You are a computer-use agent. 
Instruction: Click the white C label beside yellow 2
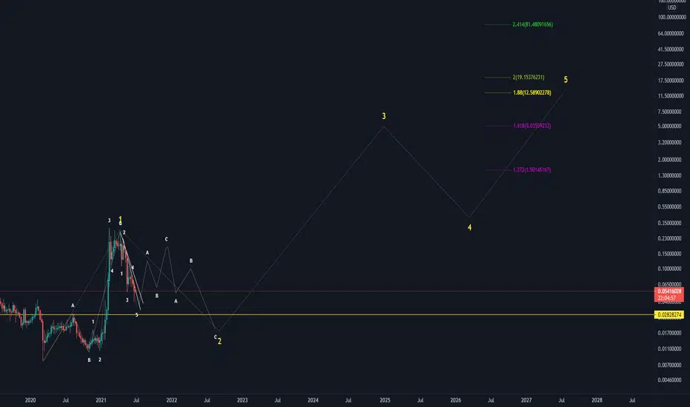(x=215, y=337)
